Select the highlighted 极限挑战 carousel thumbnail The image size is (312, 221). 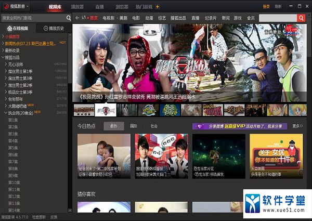point(106,110)
